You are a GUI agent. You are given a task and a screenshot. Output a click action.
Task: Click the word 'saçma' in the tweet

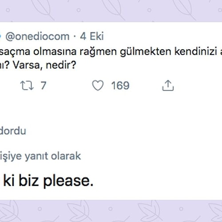point(15,52)
